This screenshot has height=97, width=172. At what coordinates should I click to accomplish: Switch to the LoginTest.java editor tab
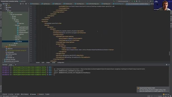coord(46,4)
